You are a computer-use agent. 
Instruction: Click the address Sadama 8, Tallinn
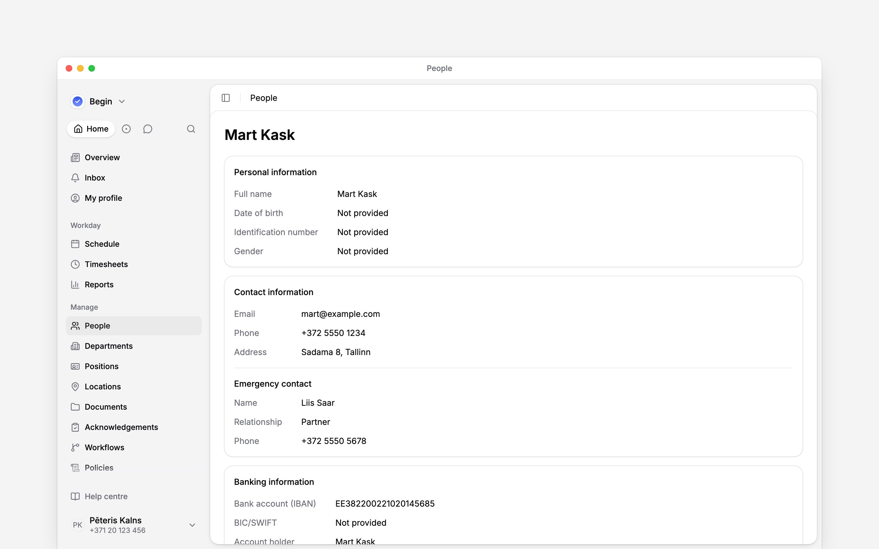coord(336,352)
